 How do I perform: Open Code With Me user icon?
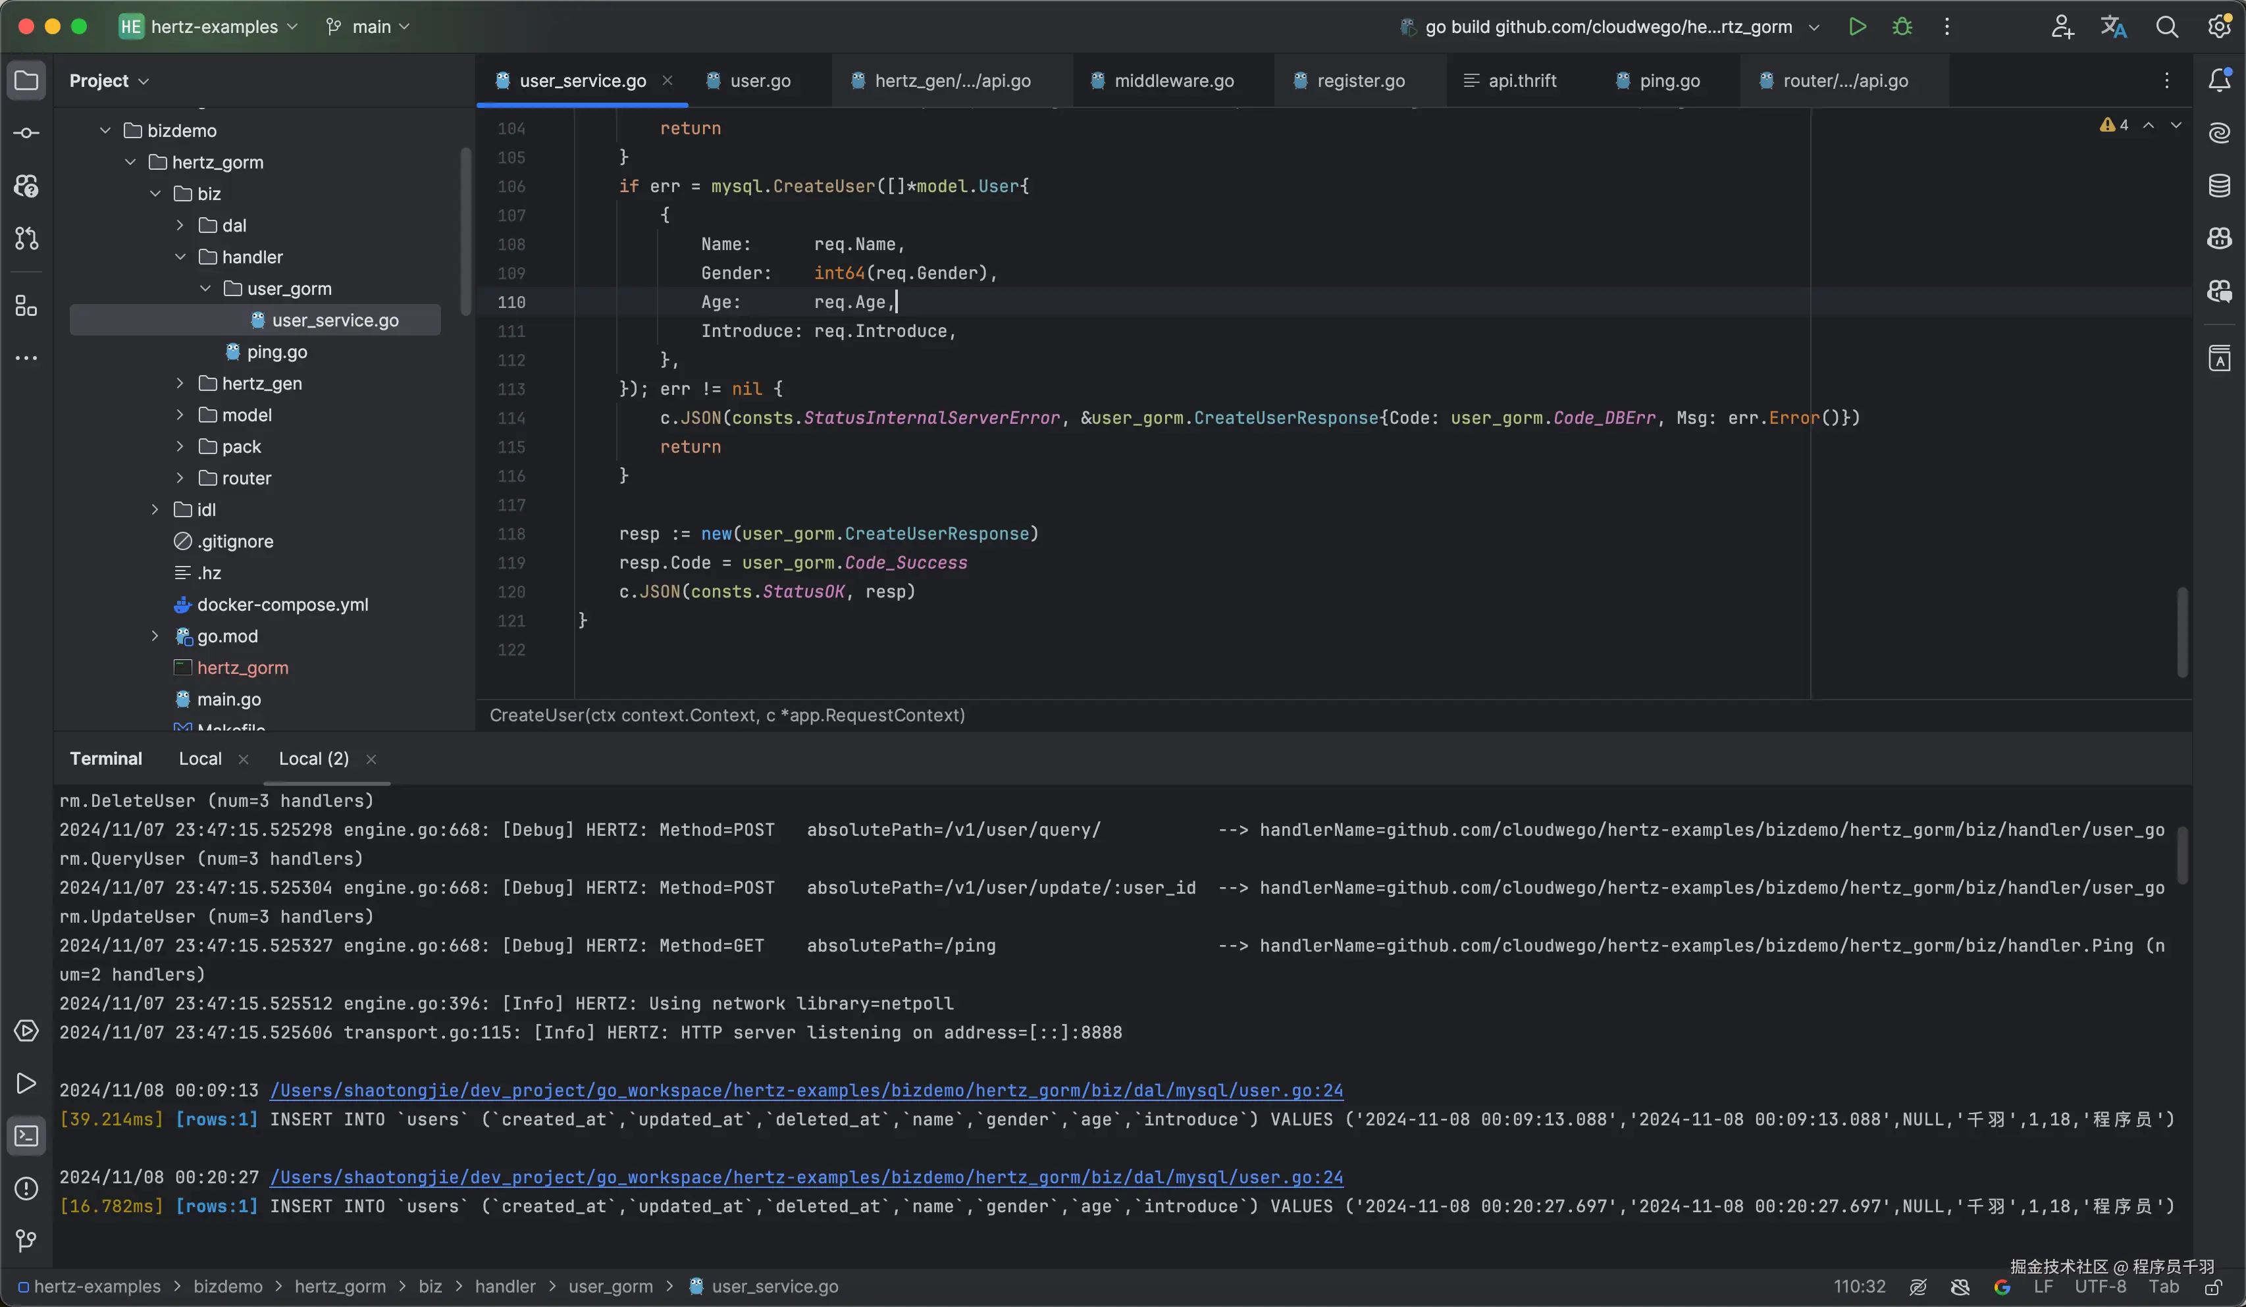tap(2062, 27)
